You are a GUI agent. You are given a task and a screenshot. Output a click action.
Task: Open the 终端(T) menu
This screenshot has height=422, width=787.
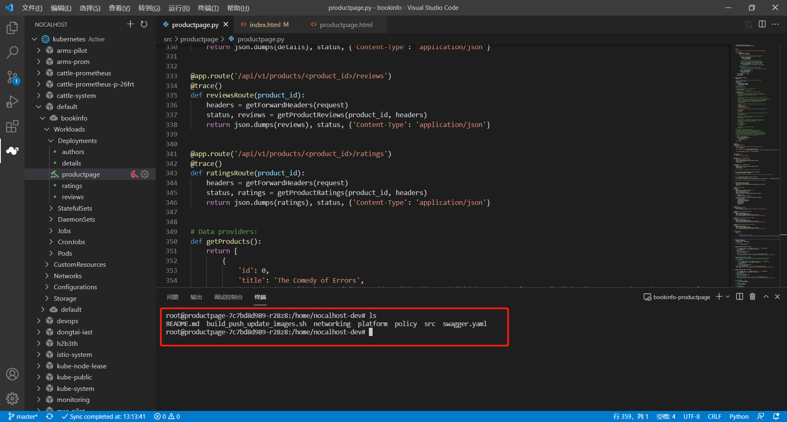click(x=208, y=8)
